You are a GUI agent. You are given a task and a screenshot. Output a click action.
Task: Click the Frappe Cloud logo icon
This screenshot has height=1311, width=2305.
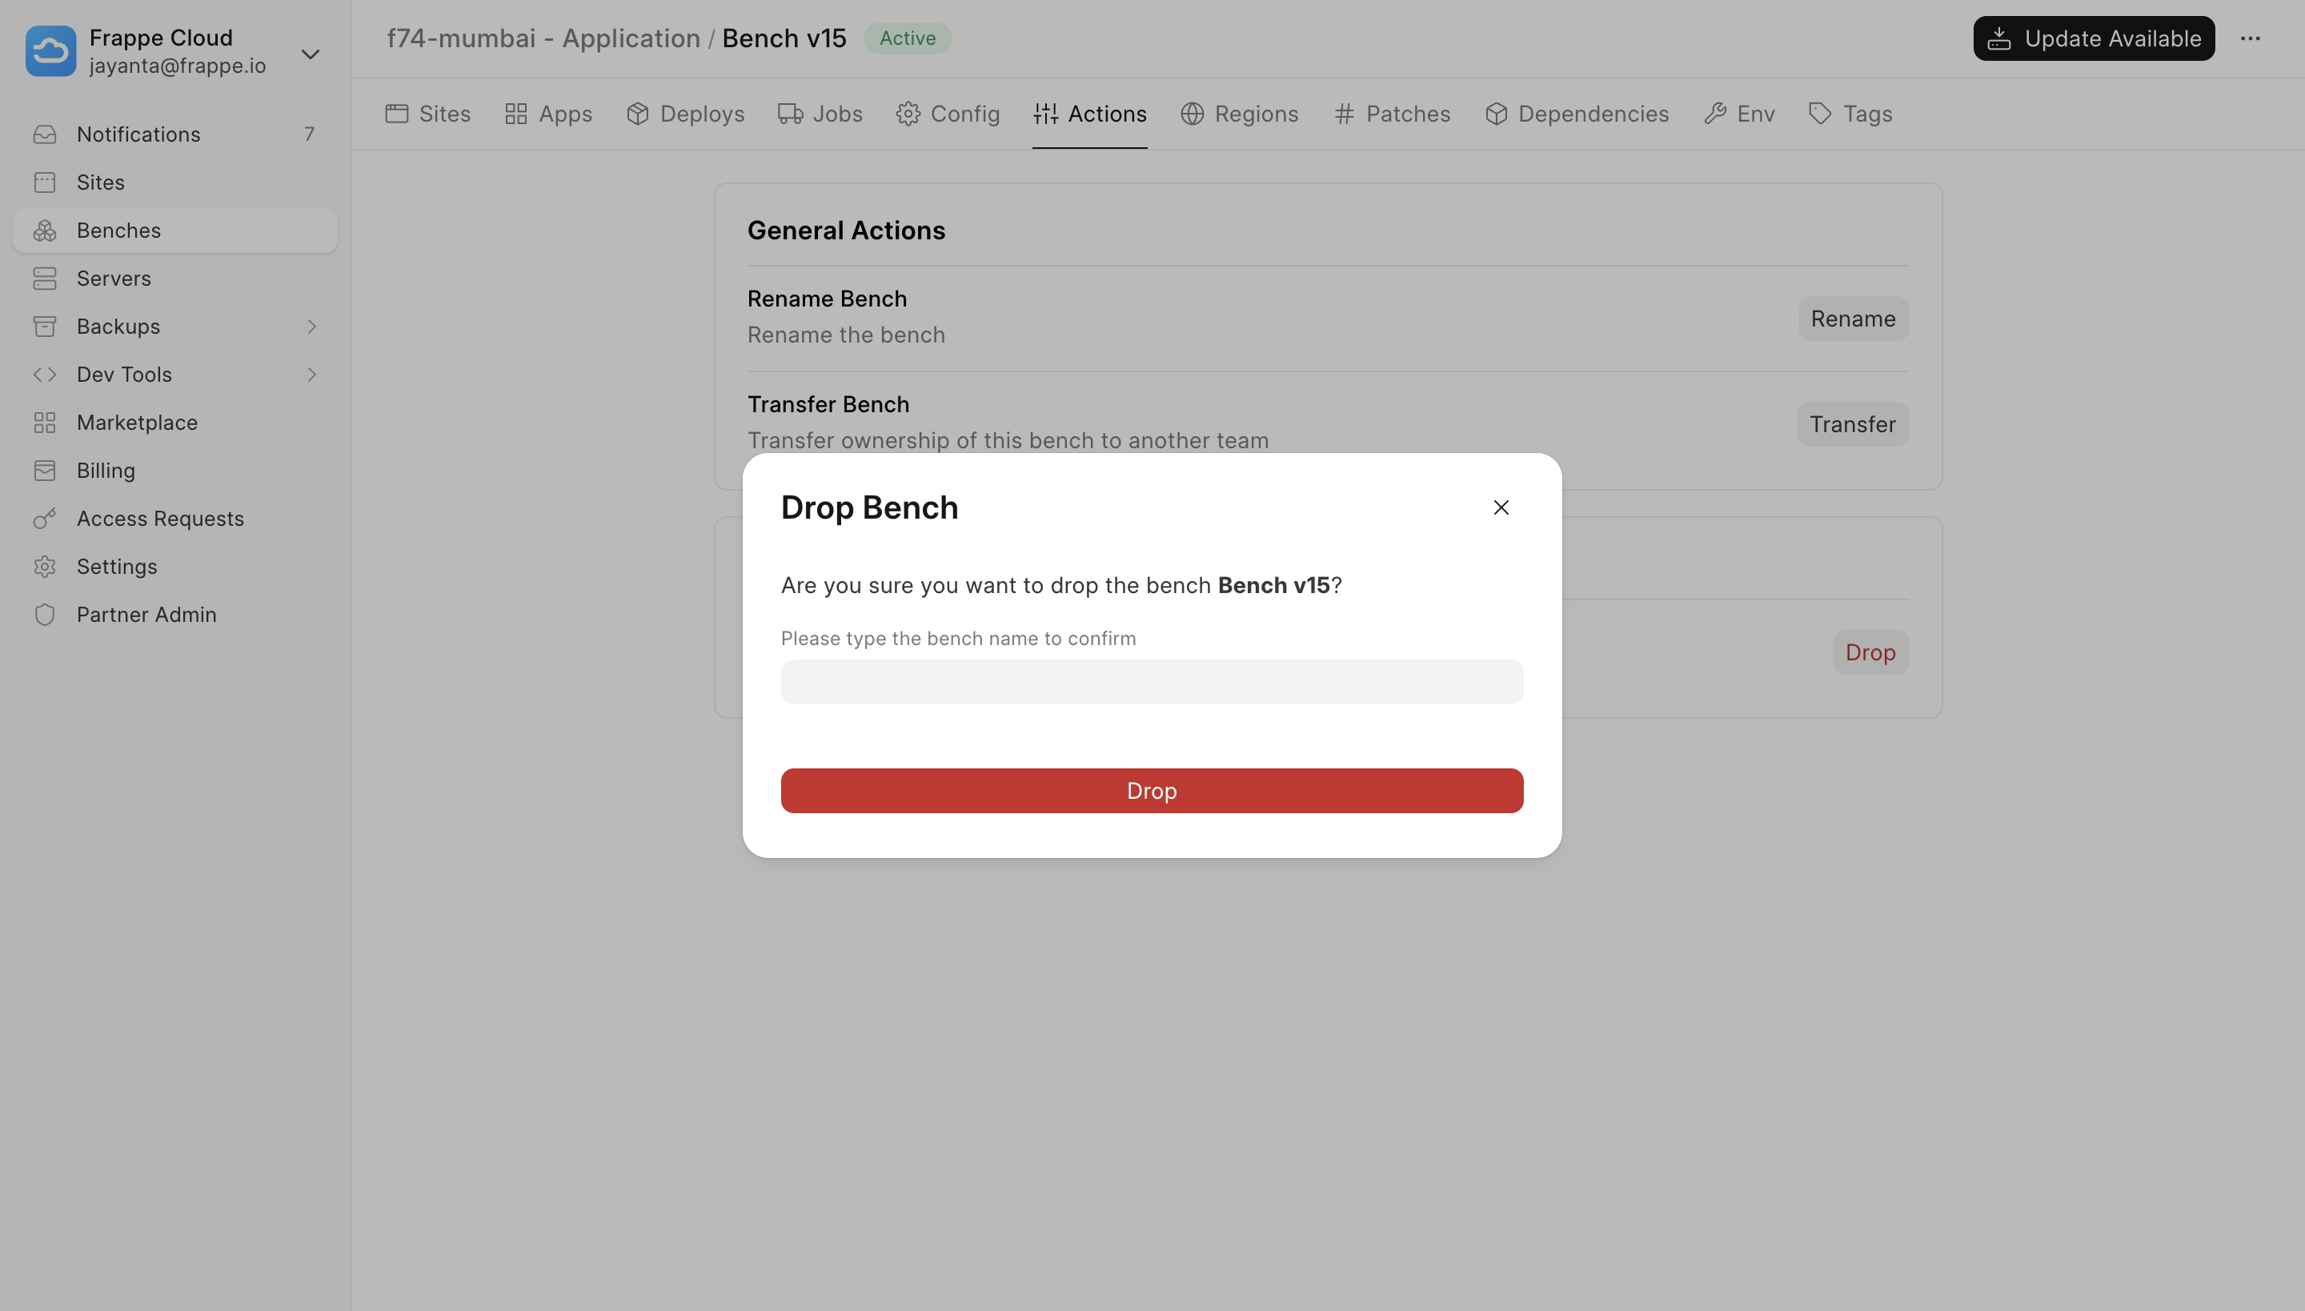[50, 50]
